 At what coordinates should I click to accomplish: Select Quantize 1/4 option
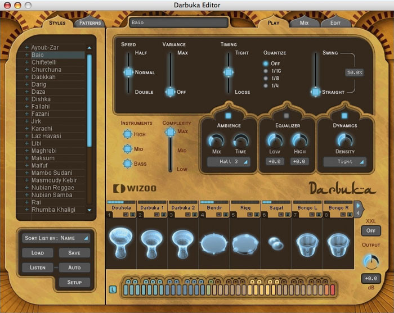266,86
